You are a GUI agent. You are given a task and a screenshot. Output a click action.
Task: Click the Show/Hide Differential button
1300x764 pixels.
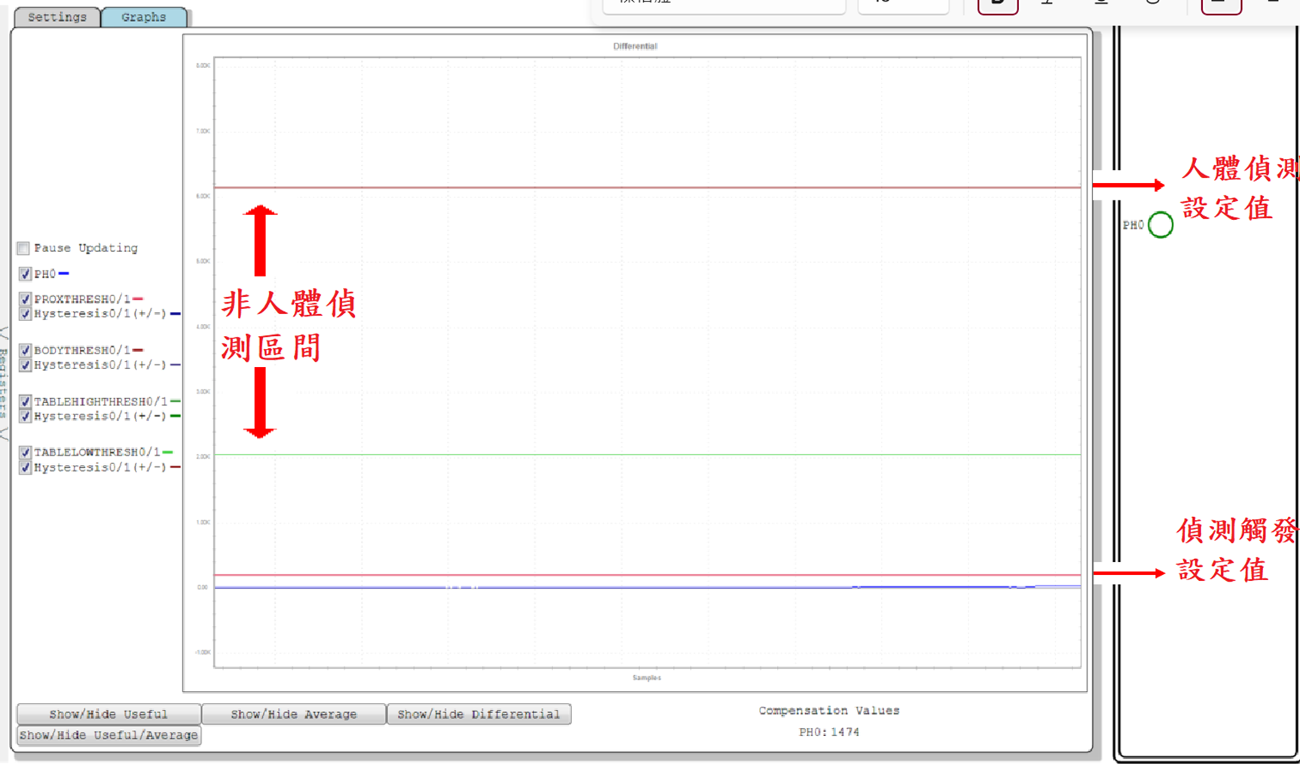(479, 714)
